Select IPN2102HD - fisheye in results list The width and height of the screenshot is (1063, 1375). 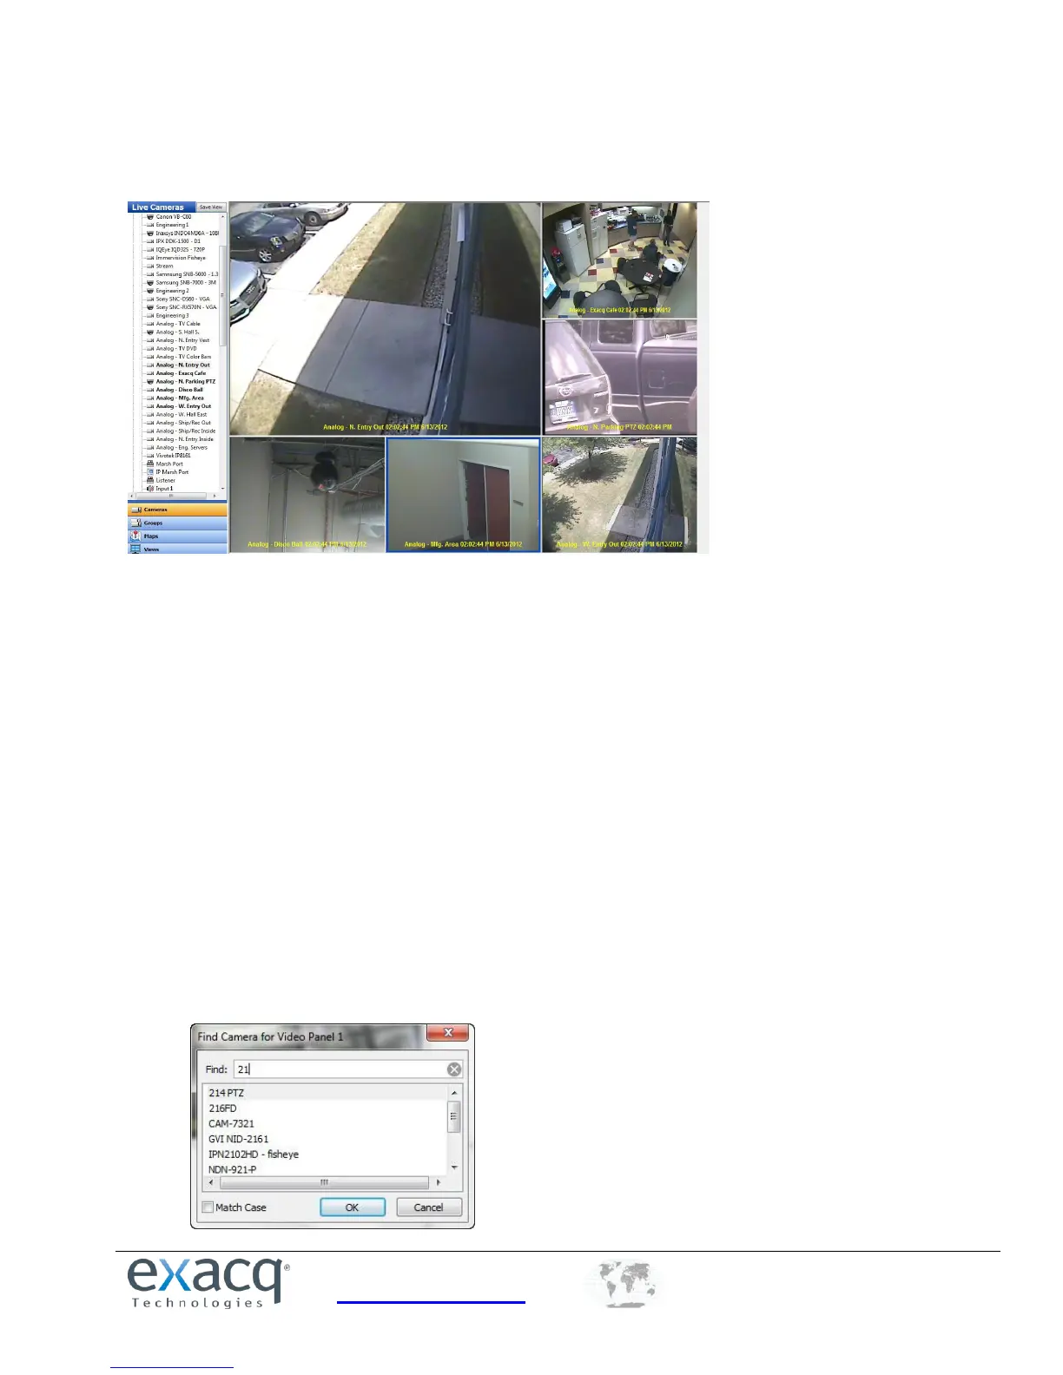pyautogui.click(x=326, y=1155)
